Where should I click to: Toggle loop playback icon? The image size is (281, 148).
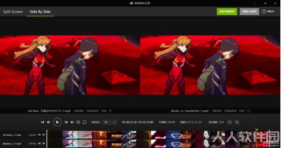(78, 122)
